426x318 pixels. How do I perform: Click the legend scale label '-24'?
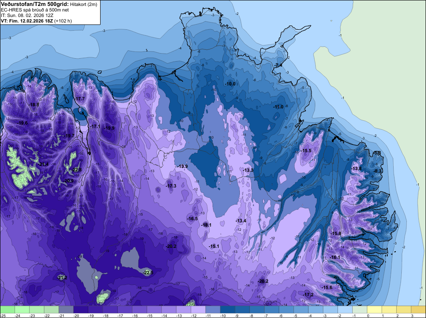[17, 315]
